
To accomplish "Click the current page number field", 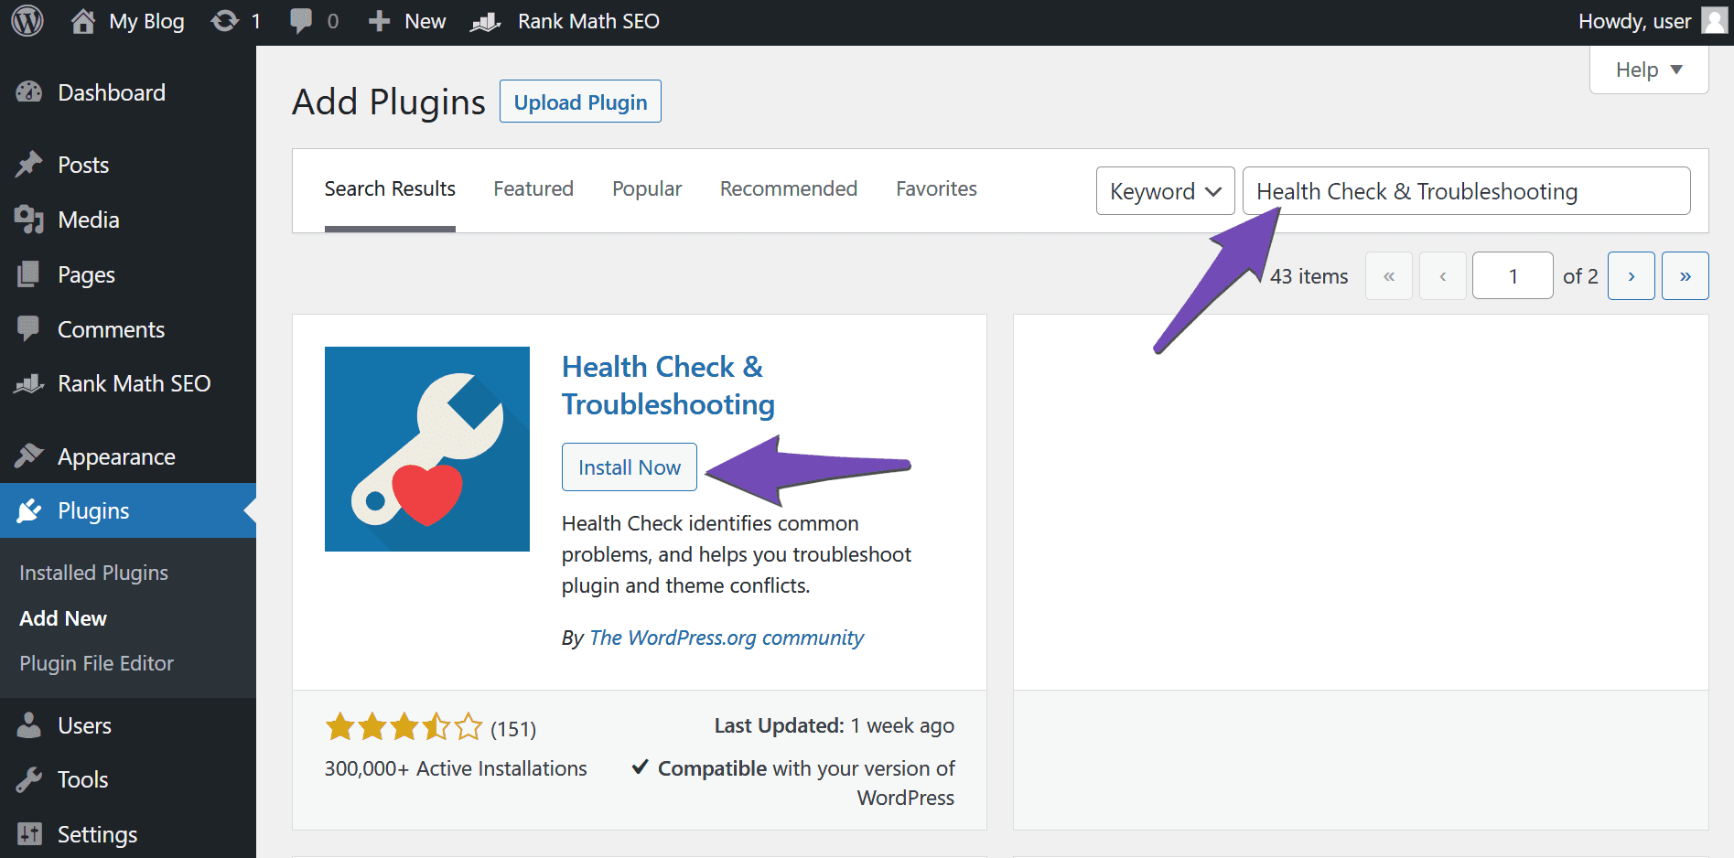I will pos(1513,275).
